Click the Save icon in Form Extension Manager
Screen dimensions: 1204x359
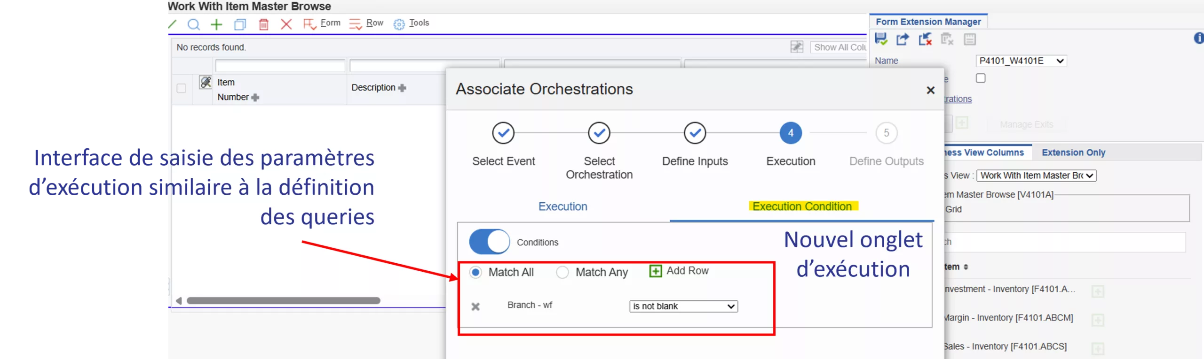881,39
